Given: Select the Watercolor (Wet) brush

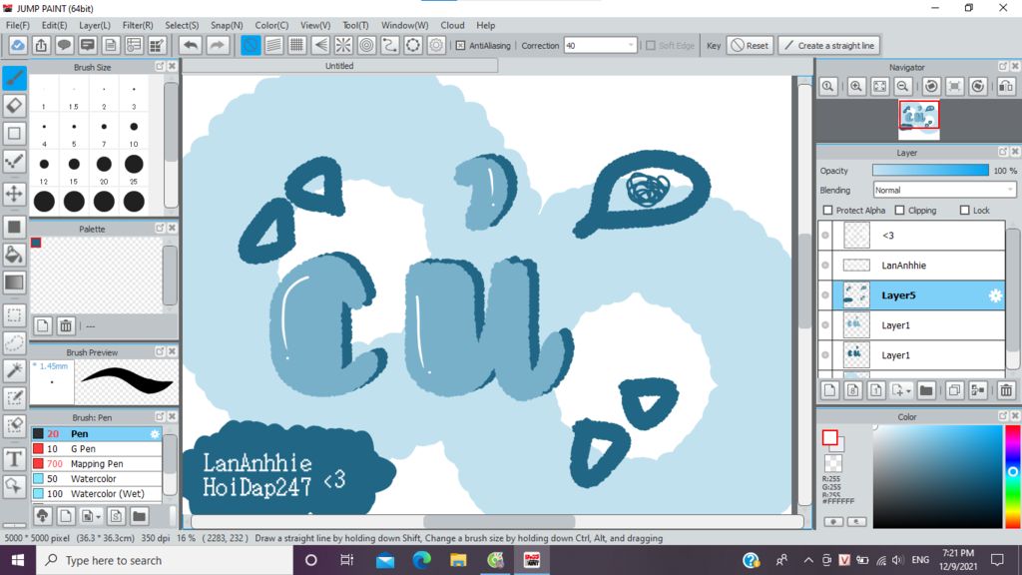Looking at the screenshot, I should point(96,493).
